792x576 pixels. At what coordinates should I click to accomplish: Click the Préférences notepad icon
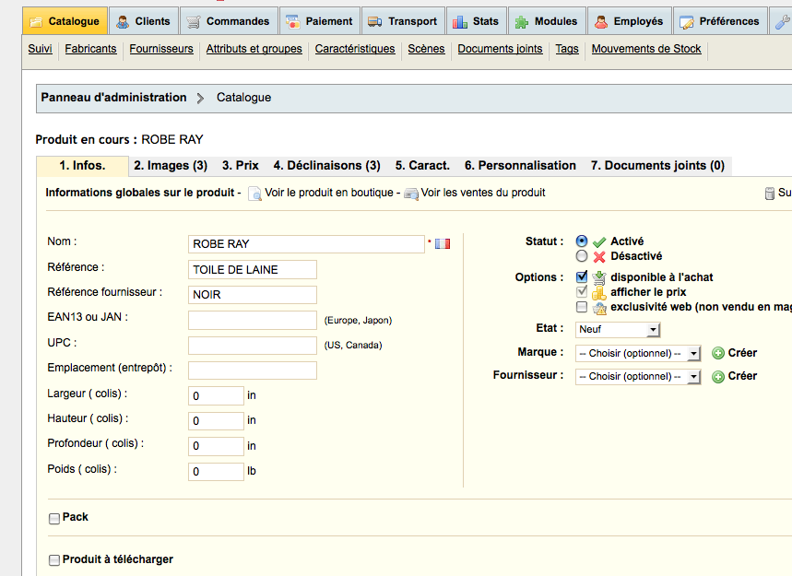click(687, 22)
